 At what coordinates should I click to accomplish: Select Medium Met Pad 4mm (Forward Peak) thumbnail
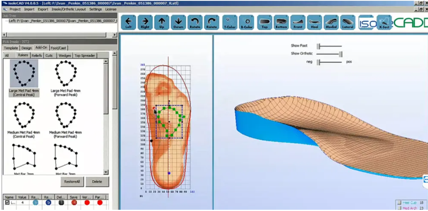click(x=66, y=115)
